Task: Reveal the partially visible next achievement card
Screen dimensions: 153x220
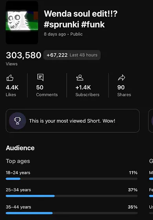Action: (151, 121)
